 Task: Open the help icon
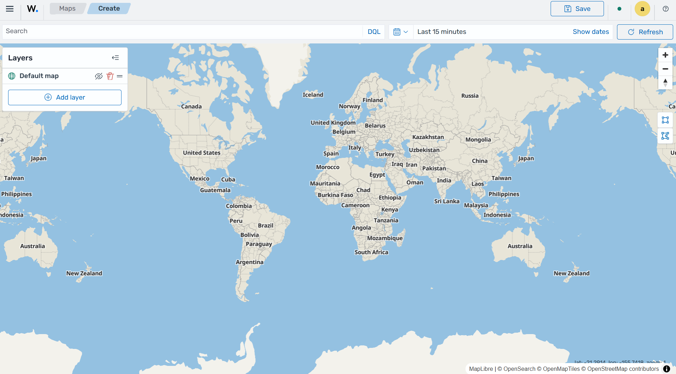coord(666,9)
